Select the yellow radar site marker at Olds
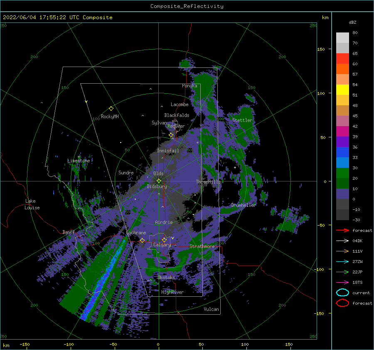Screen dimensions: 374x350 [159, 181]
